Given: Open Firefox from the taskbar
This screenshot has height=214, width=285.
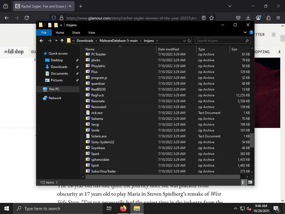Looking at the screenshot, I should (x=123, y=208).
